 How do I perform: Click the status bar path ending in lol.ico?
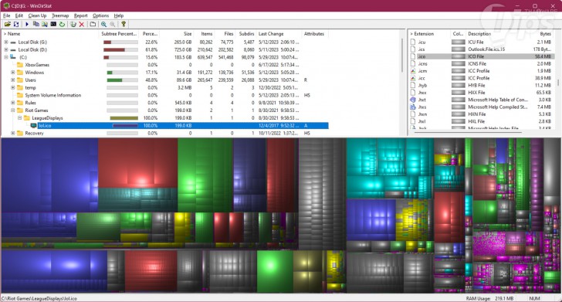pos(39,298)
